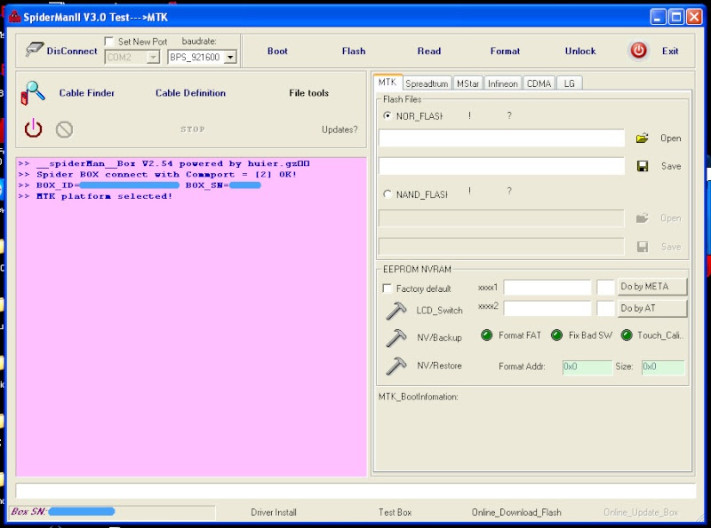Click the xxxx1 input field
Viewport: 711px width, 528px height.
(547, 288)
